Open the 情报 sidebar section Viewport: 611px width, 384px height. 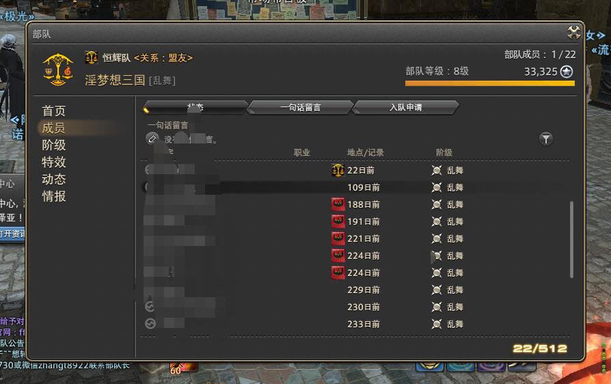pyautogui.click(x=54, y=197)
